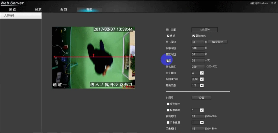The height and width of the screenshot is (133, 278).
Task: Click the 时间段 设置 (Settings) button
Action: coord(201,98)
